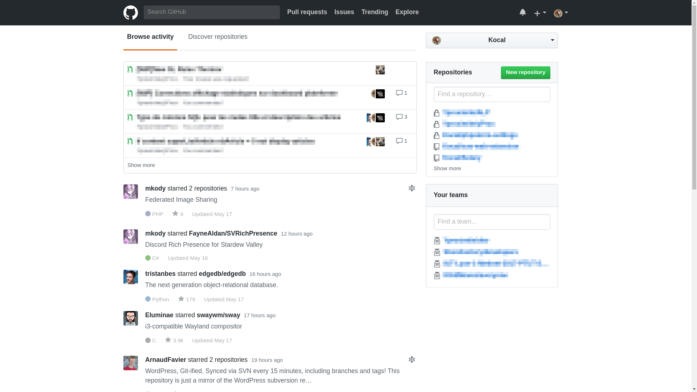Viewport: 697px width, 392px height.
Task: Click the second private repository lock icon
Action: (437, 124)
